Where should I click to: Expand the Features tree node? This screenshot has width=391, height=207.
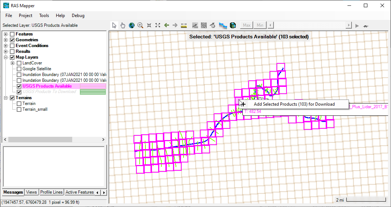6,34
